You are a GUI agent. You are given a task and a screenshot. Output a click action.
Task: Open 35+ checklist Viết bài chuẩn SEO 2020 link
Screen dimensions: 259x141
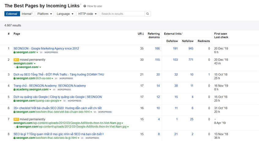point(57,108)
